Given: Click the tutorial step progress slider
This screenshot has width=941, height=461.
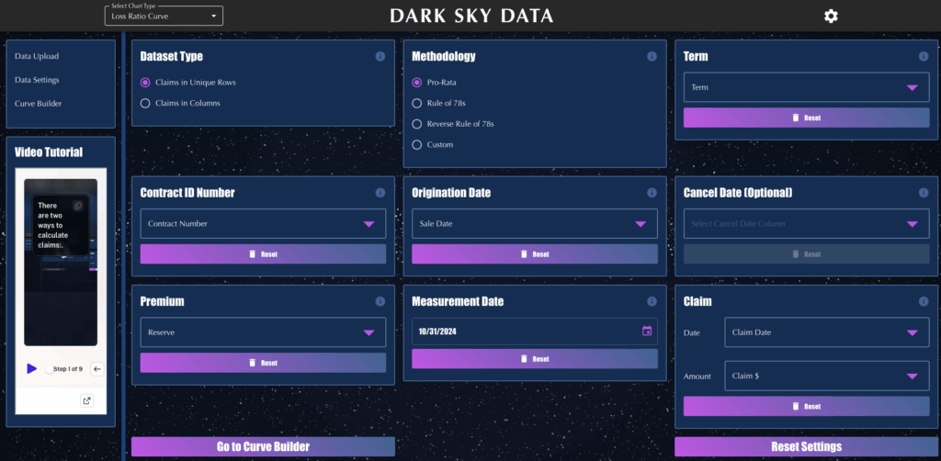Looking at the screenshot, I should [50, 368].
